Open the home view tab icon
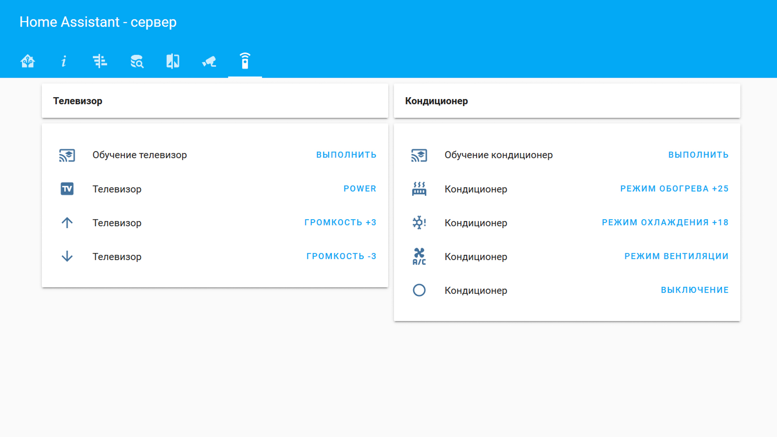 pyautogui.click(x=28, y=61)
